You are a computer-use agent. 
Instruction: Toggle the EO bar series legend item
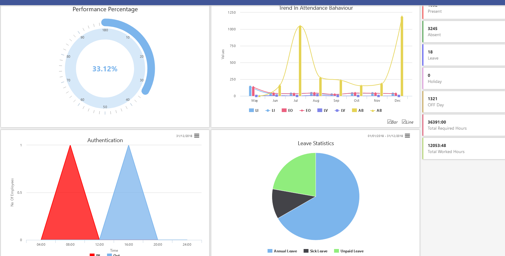[x=287, y=111]
